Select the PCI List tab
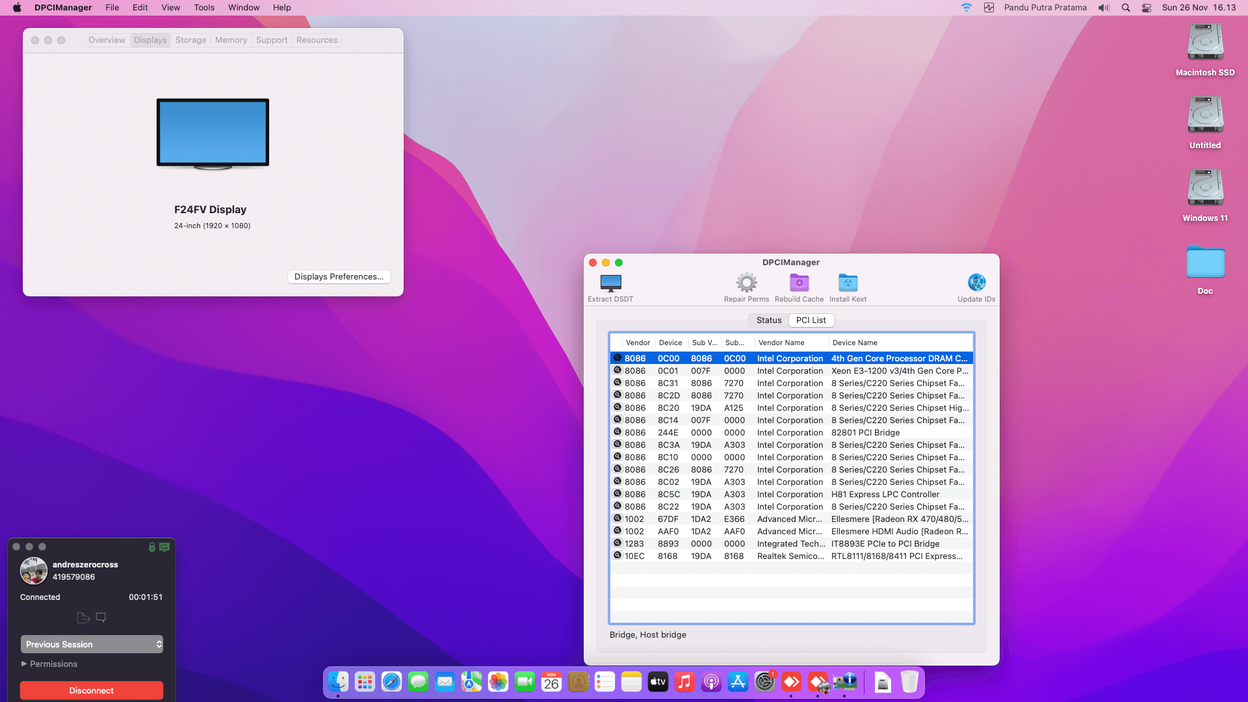 coord(811,320)
